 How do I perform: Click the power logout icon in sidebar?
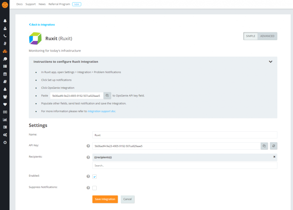click(5, 142)
